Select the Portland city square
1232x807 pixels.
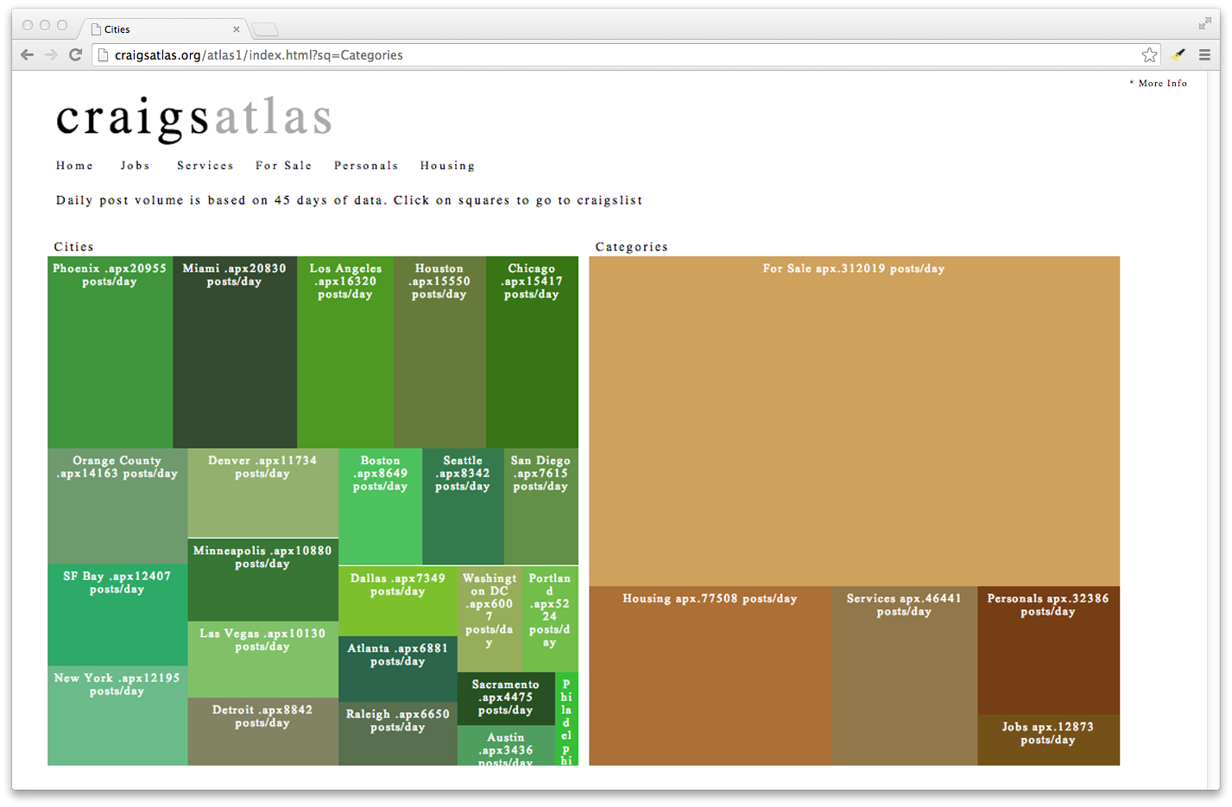click(x=550, y=619)
